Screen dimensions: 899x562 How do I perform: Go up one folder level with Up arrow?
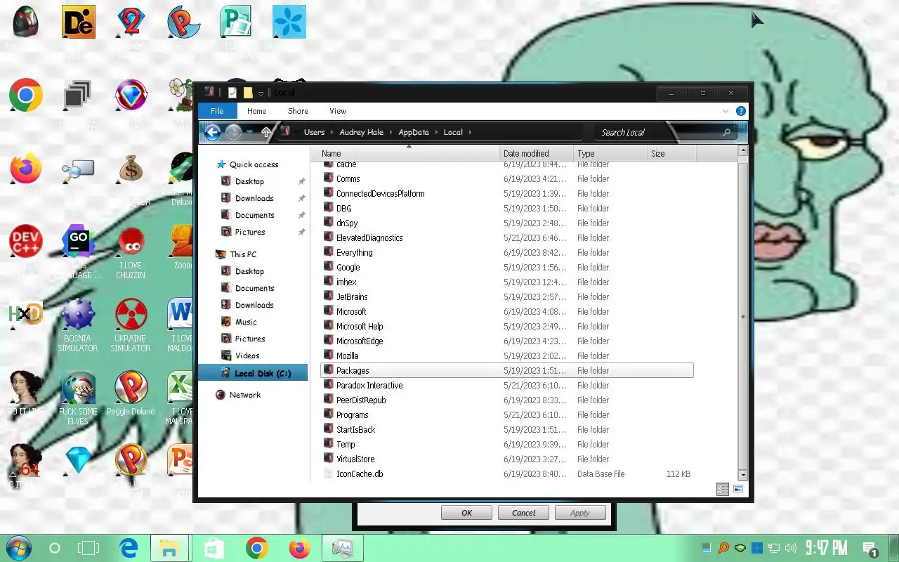(266, 132)
